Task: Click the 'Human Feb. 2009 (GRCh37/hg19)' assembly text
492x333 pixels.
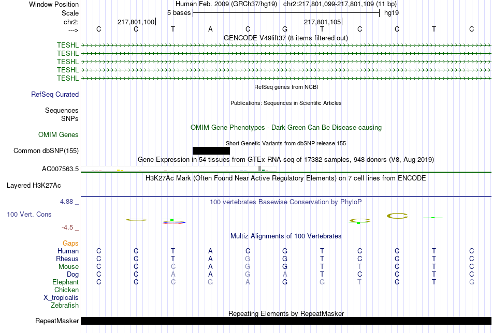Action: tap(226, 4)
